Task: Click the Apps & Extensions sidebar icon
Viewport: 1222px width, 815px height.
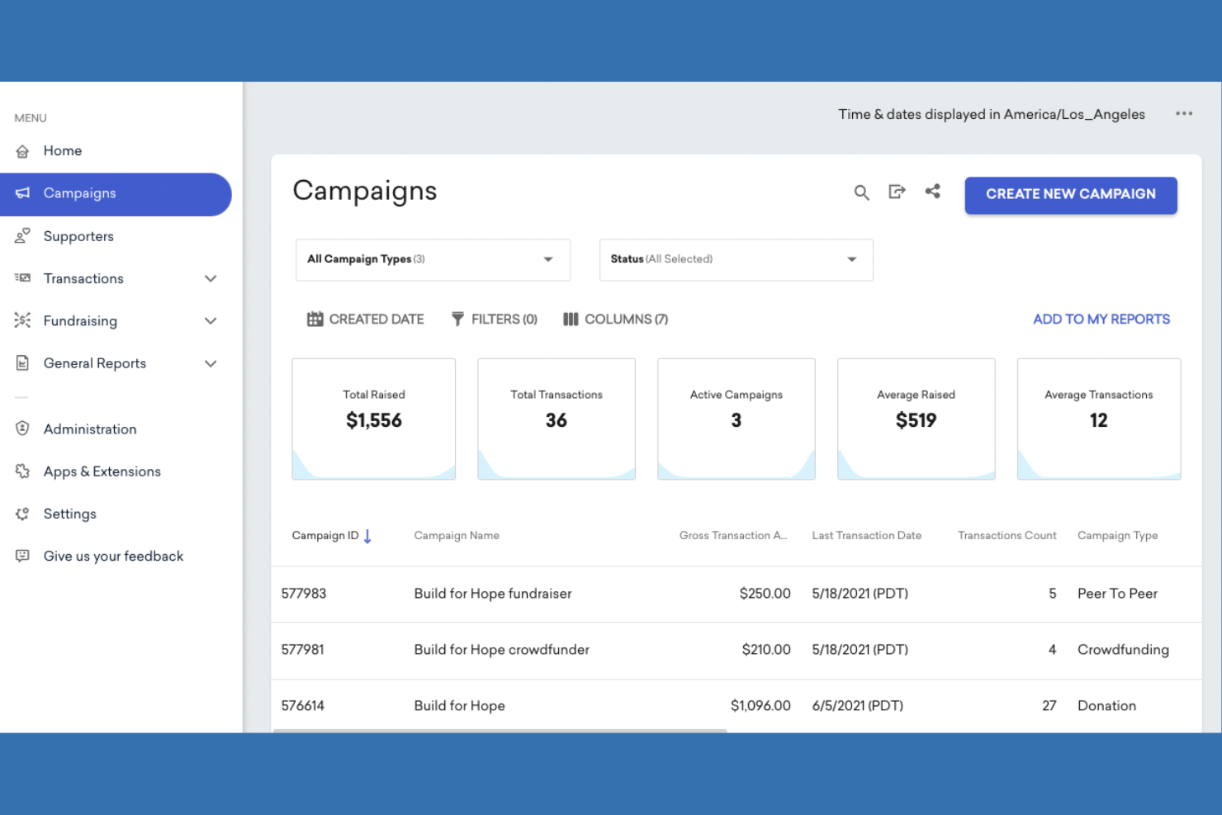Action: 23,471
